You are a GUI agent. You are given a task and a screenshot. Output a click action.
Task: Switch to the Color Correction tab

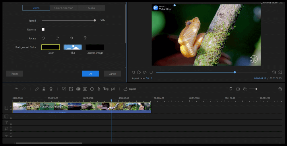click(x=64, y=8)
